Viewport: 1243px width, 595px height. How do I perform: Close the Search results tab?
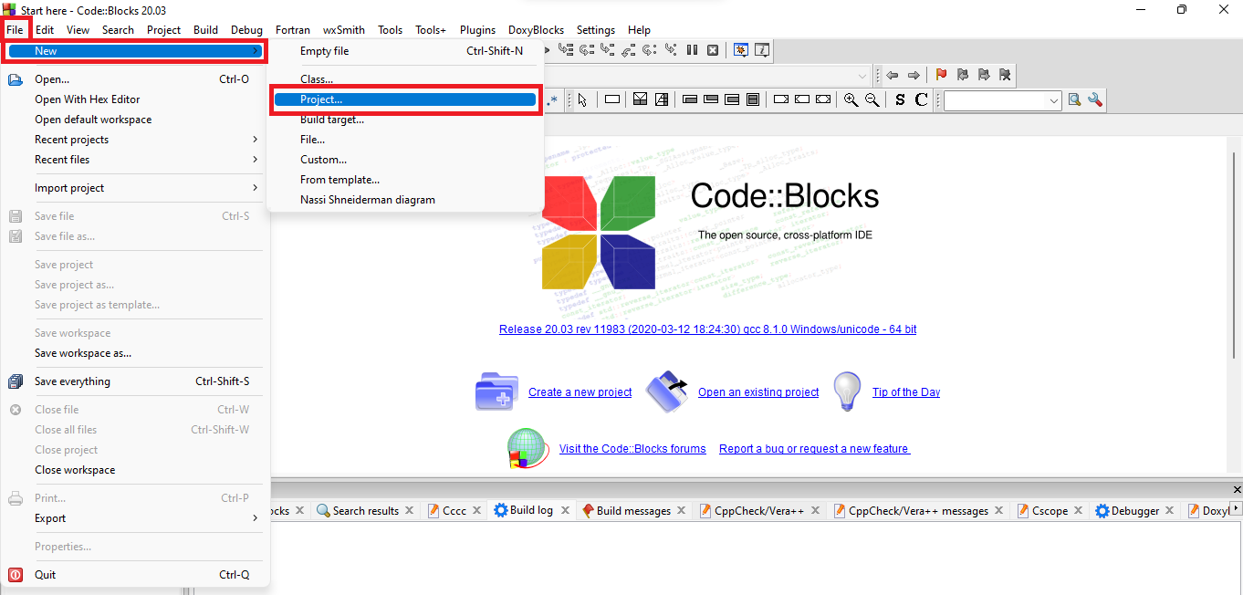coord(410,511)
